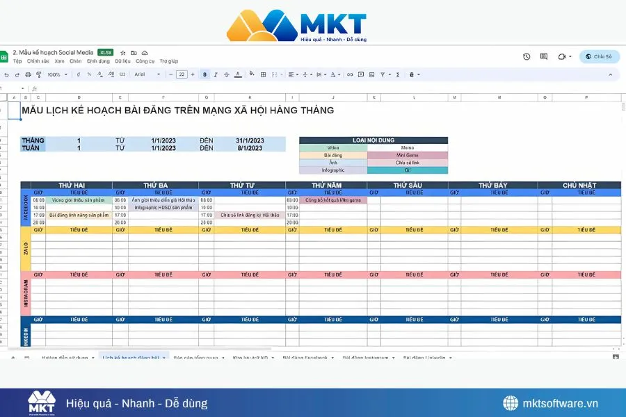The height and width of the screenshot is (417, 626).
Task: Create a filter using the filter icon
Action: pyautogui.click(x=383, y=74)
